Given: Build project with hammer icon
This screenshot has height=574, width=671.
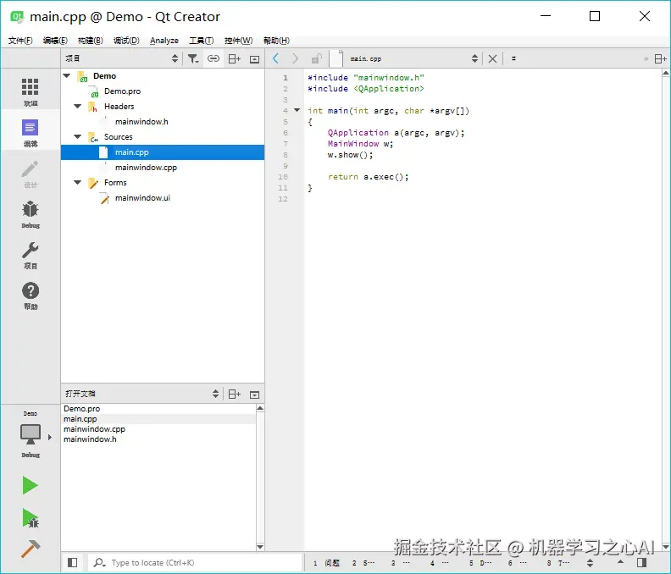Looking at the screenshot, I should [30, 549].
